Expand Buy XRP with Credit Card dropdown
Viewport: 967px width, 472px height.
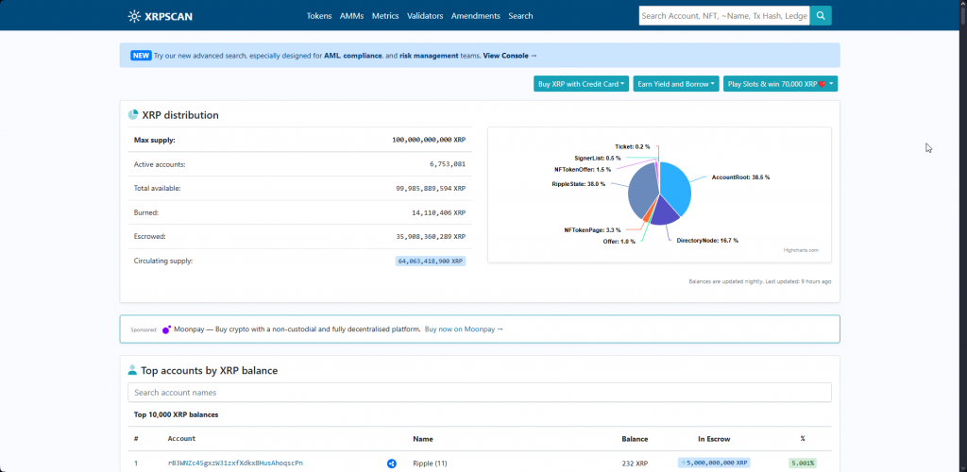(581, 84)
